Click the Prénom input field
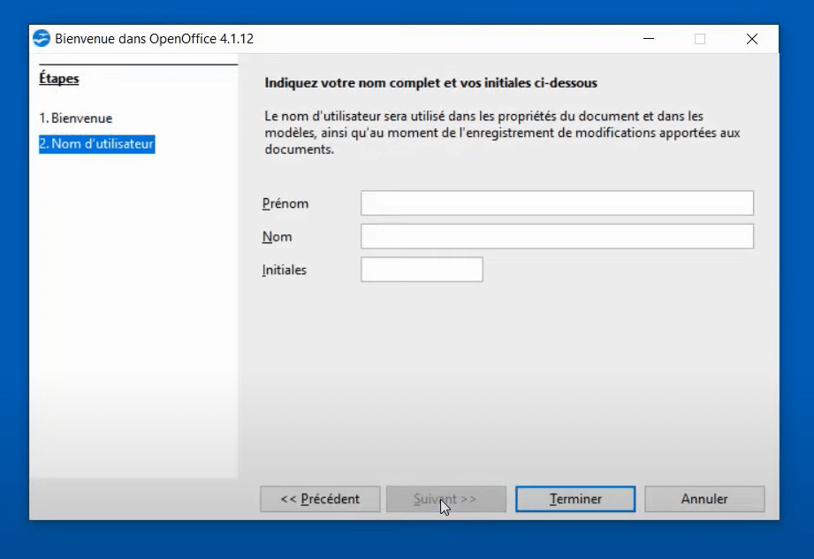This screenshot has height=559, width=814. (557, 203)
